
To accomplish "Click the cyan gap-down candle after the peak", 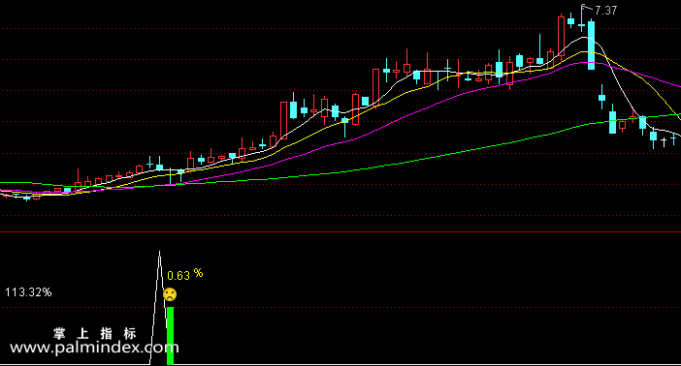I will [x=602, y=97].
